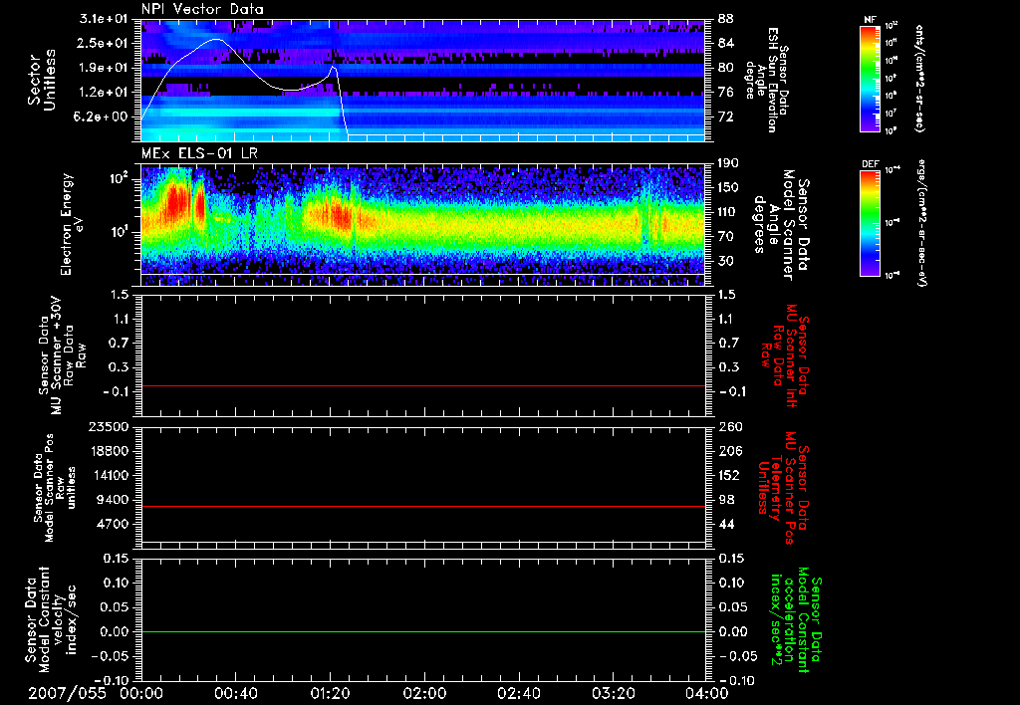Click the '3.1e+01' sector tick value
The width and height of the screenshot is (1020, 705).
104,19
